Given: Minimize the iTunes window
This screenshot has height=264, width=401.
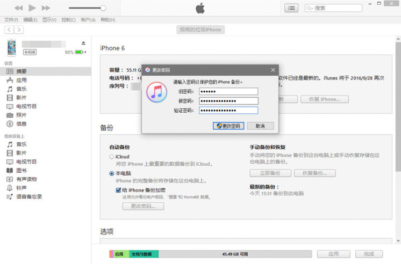Looking at the screenshot, I should coord(370,4).
